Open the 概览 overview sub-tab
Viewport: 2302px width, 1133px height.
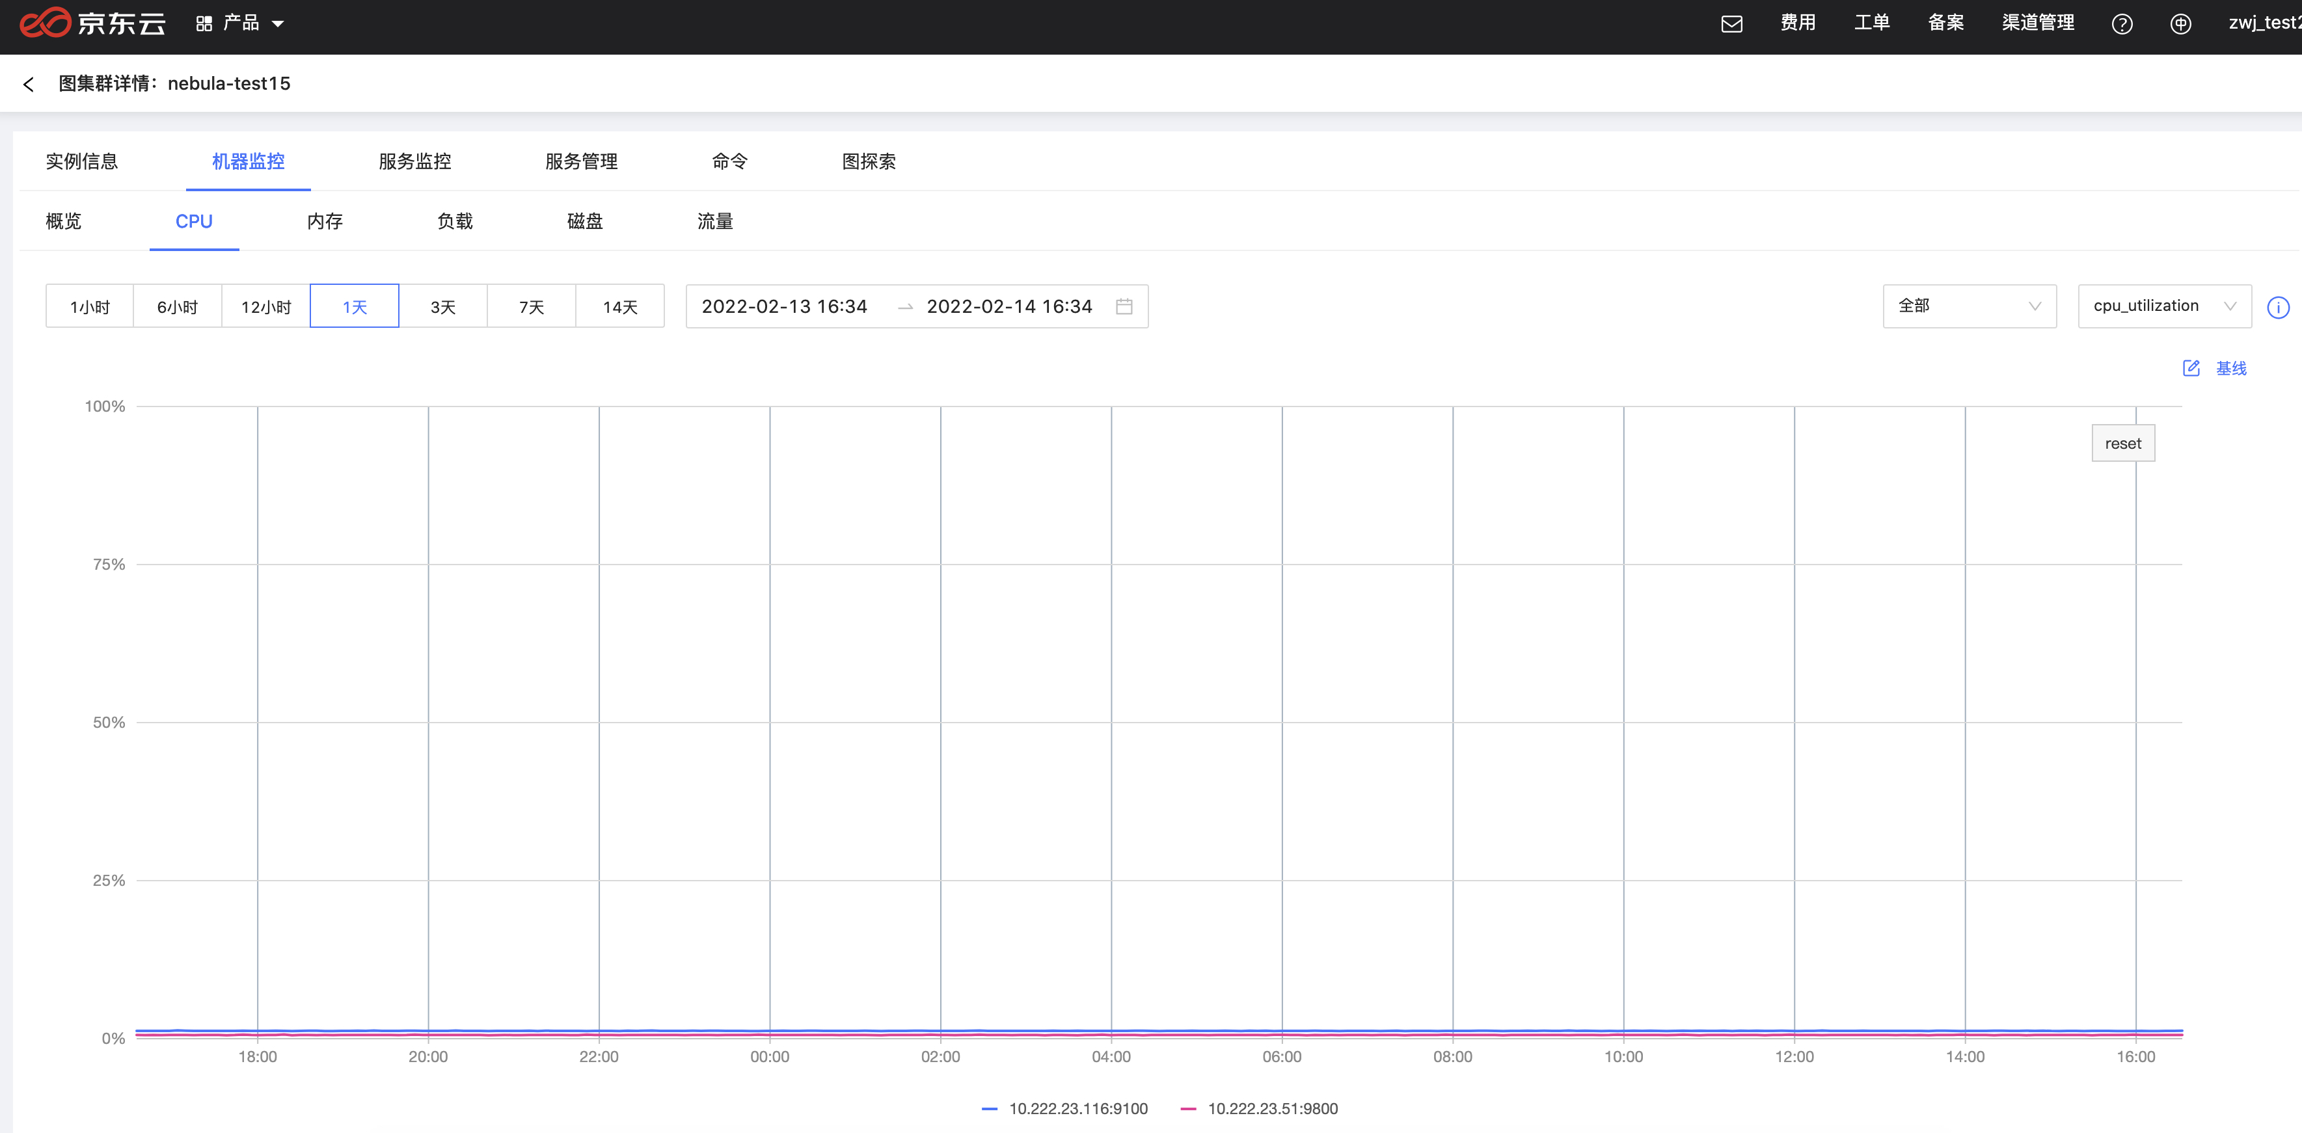coord(64,222)
